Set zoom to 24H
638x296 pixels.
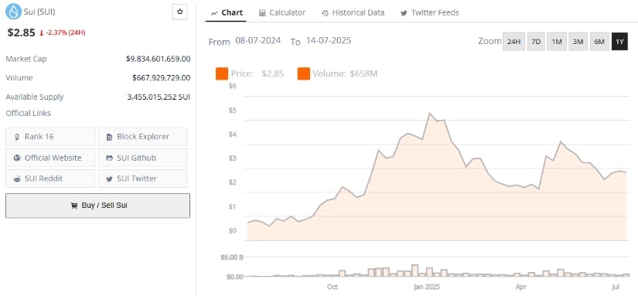[514, 42]
